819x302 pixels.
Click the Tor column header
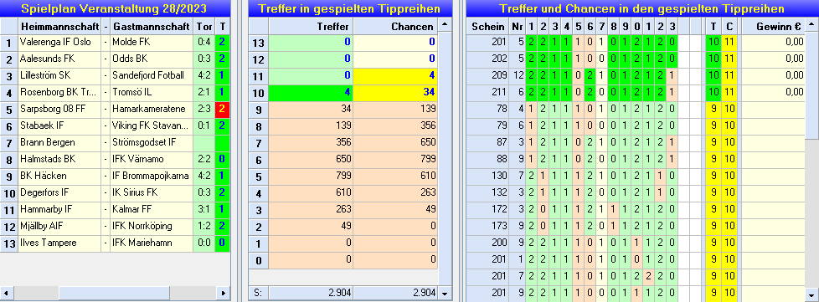click(x=203, y=27)
